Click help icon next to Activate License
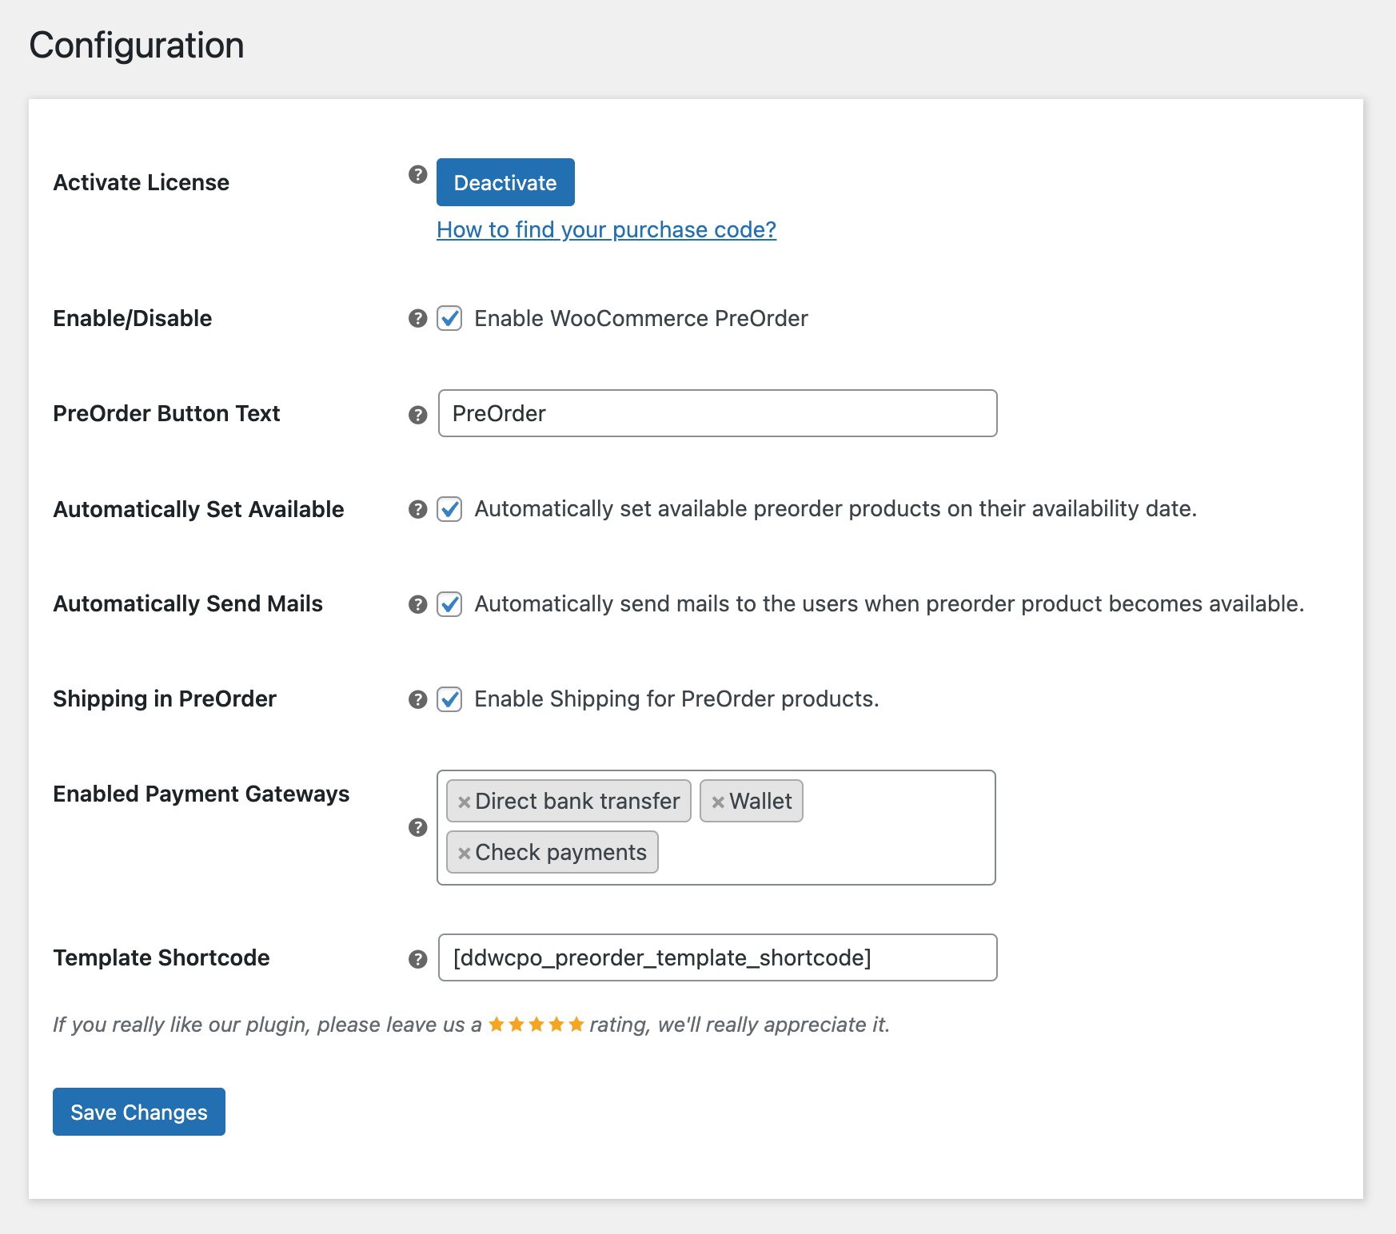The height and width of the screenshot is (1234, 1396). click(417, 174)
